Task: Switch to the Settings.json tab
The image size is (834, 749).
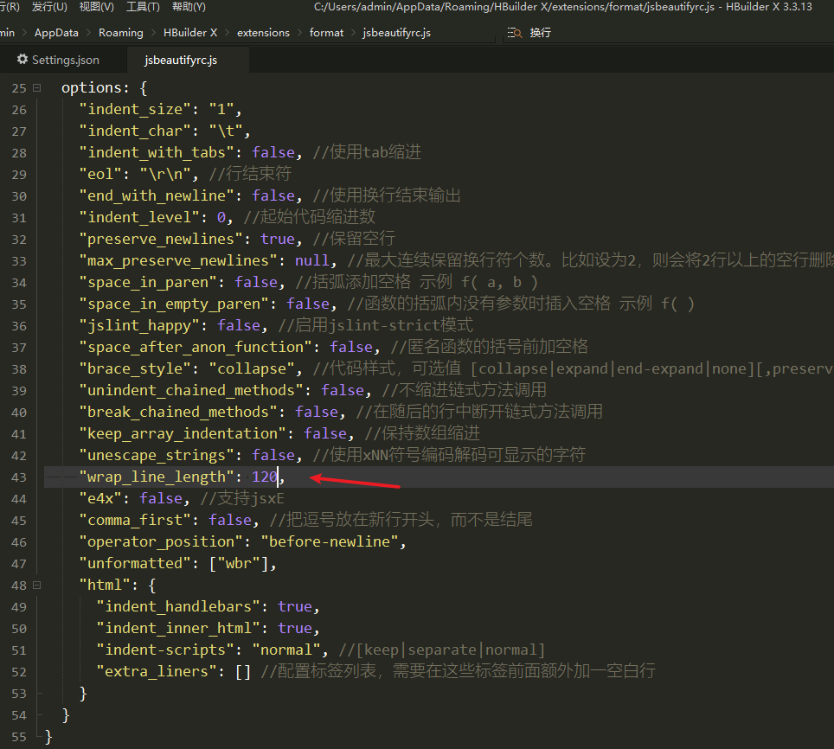Action: tap(65, 60)
